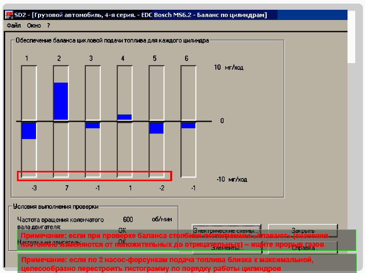Click cylinder 6 blue bar

click(x=188, y=125)
